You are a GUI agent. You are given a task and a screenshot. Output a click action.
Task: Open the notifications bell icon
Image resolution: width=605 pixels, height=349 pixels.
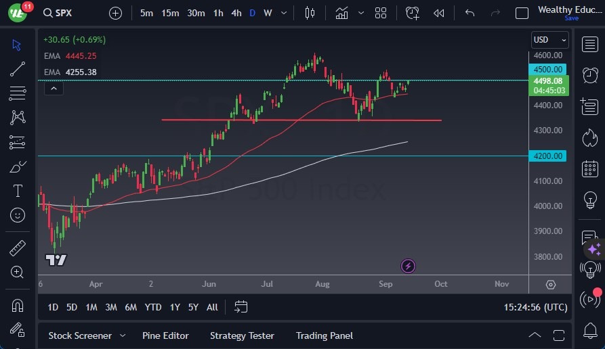[x=589, y=331]
